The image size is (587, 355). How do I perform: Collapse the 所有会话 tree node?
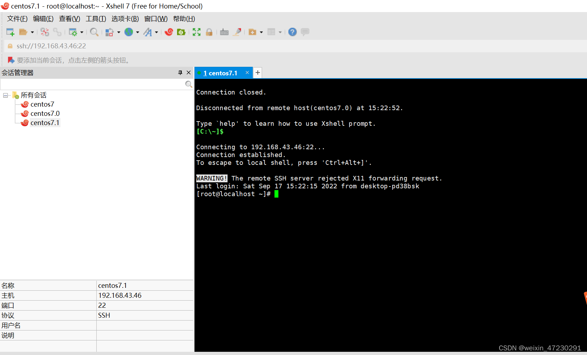[x=5, y=95]
